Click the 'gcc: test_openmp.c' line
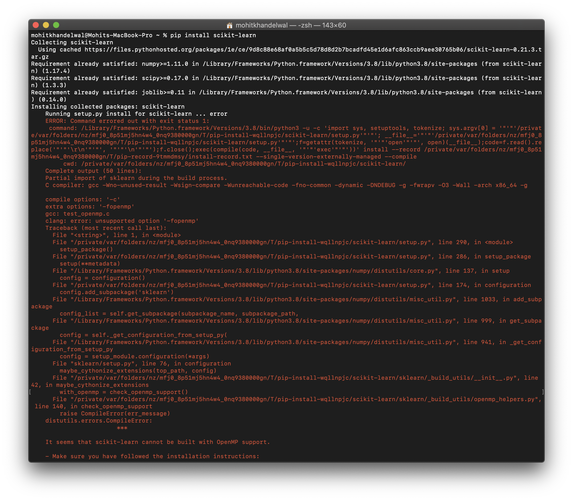 coord(77,214)
